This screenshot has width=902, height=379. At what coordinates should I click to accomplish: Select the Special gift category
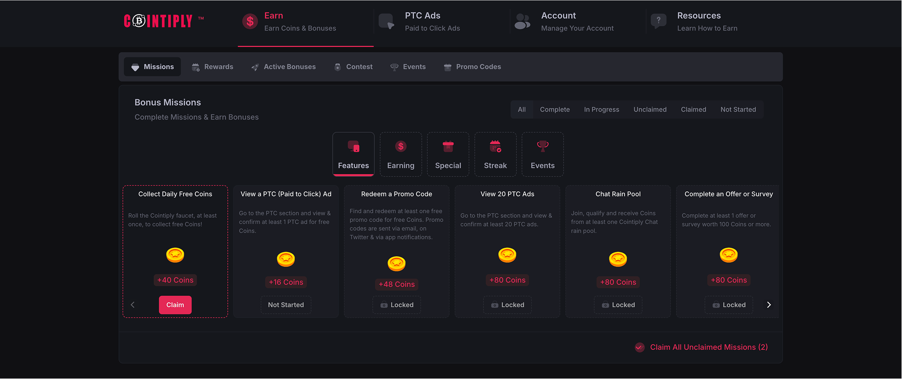click(448, 154)
